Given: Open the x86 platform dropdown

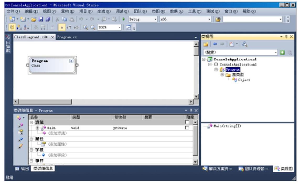Looking at the screenshot, I should 209,19.
